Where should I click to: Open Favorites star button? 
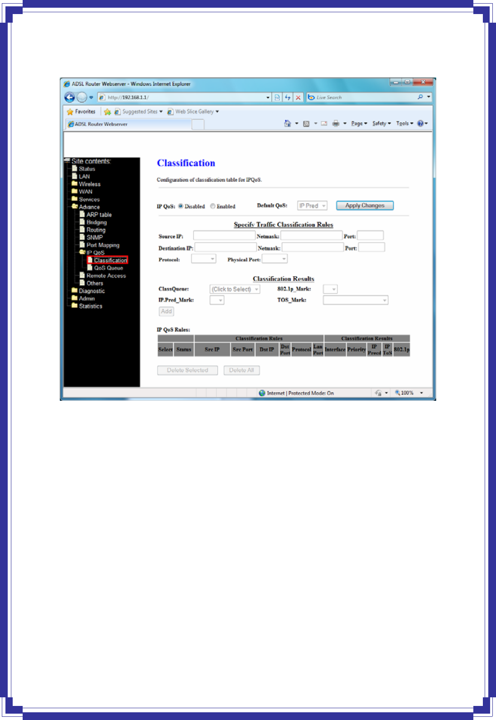[x=81, y=112]
